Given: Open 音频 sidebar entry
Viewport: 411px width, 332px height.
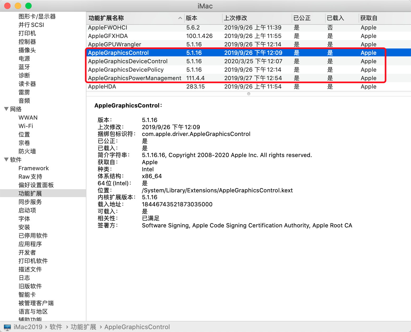Looking at the screenshot, I should 24,101.
